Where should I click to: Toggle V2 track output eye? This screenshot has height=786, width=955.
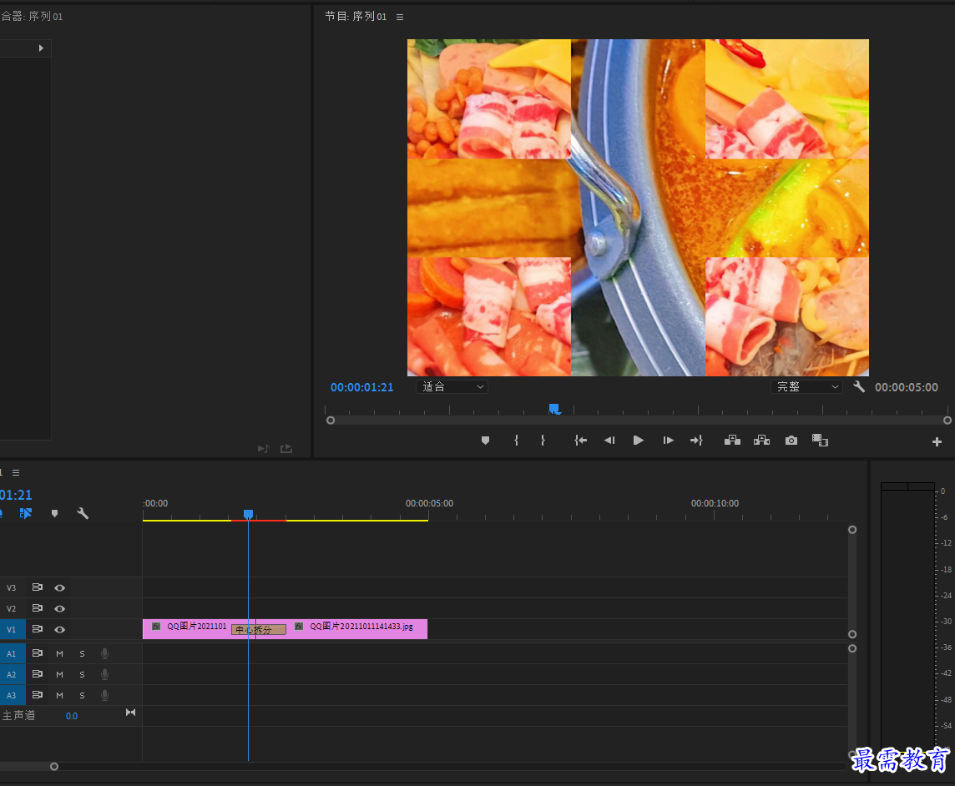60,608
